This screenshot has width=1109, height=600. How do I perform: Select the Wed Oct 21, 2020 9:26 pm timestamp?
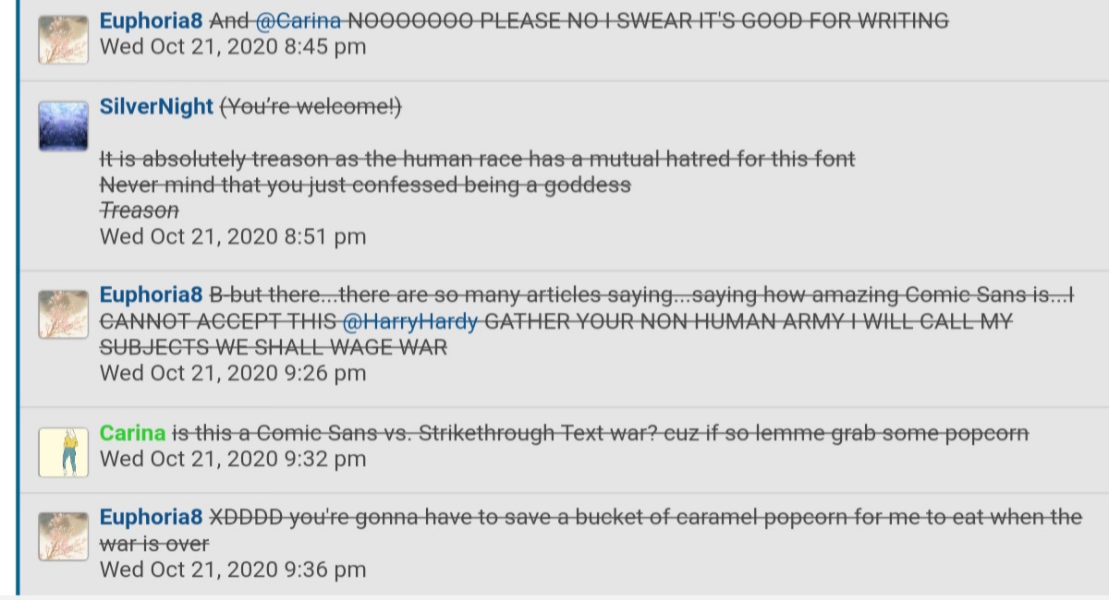click(x=233, y=373)
